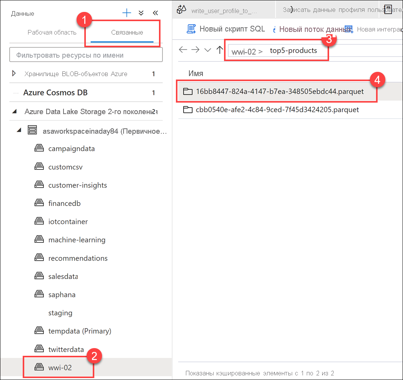The width and height of the screenshot is (403, 380).
Task: Click the plus icon to add a resource
Action: pyautogui.click(x=127, y=13)
